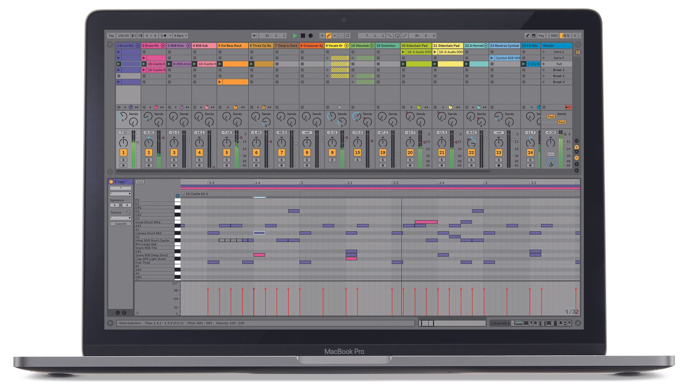The width and height of the screenshot is (688, 387).
Task: Unfold the 1 Drum Kit track chevron
Action: point(137,46)
